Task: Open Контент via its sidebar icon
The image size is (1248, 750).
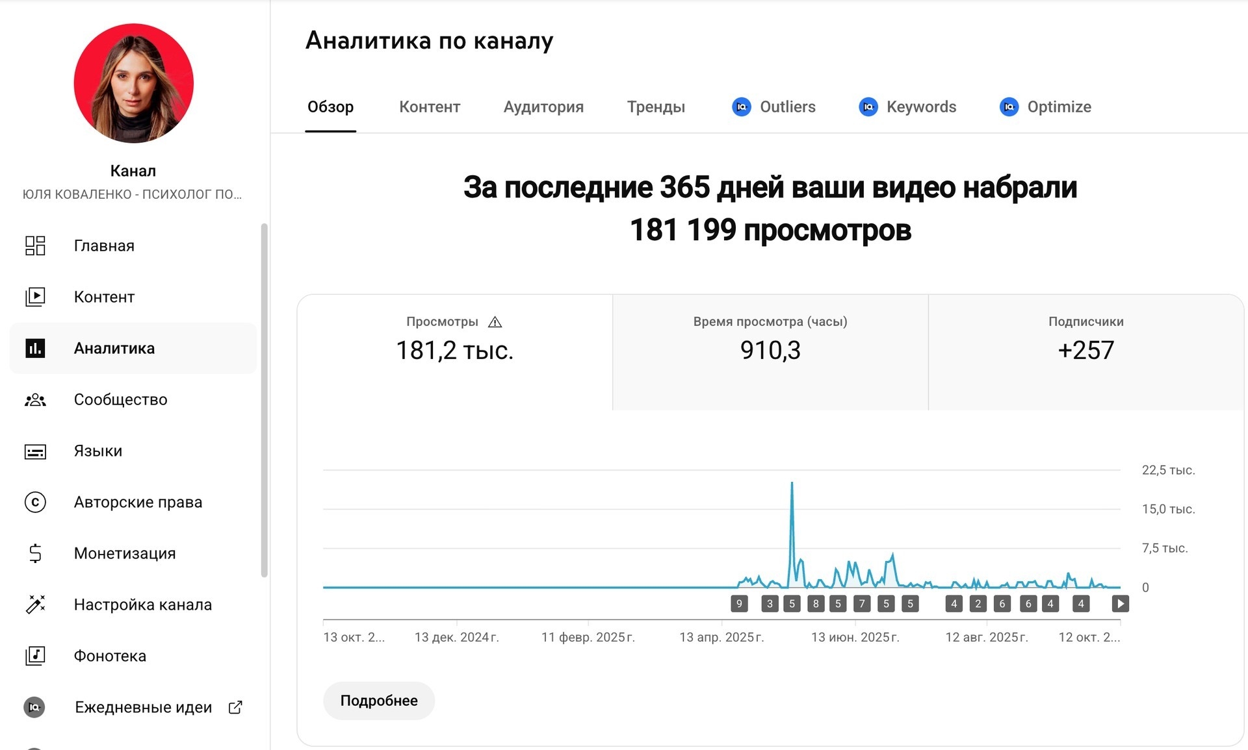Action: (35, 297)
